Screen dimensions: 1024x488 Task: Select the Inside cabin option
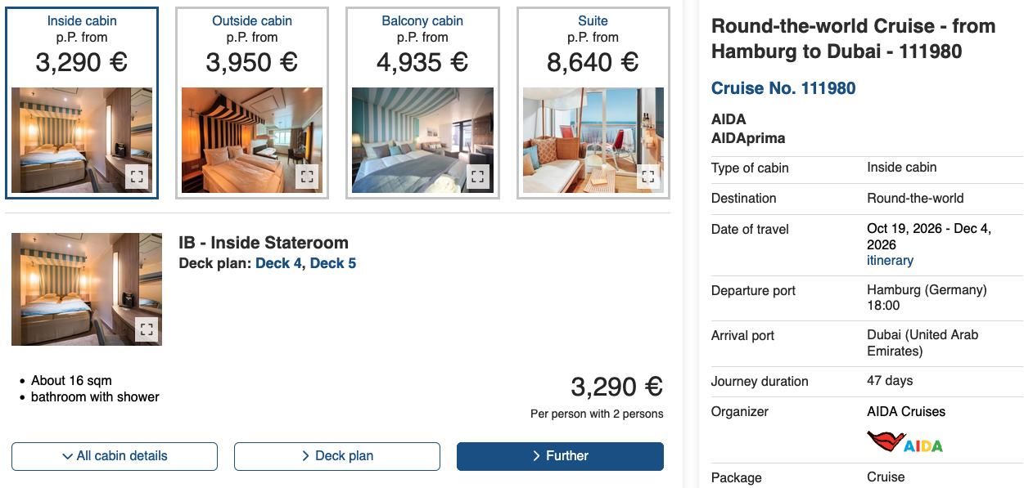click(x=82, y=41)
